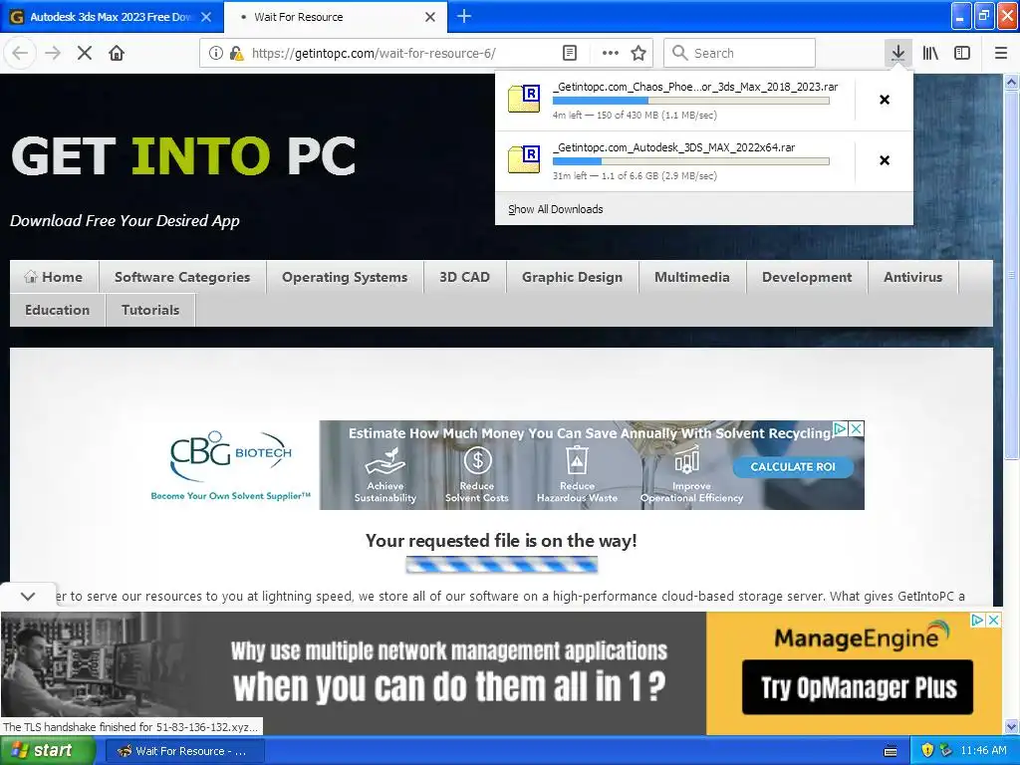Click the keyboard icon in system tray

pyautogui.click(x=891, y=751)
